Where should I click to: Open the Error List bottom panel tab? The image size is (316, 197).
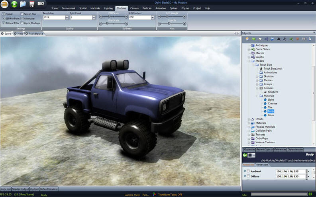(x=6, y=189)
